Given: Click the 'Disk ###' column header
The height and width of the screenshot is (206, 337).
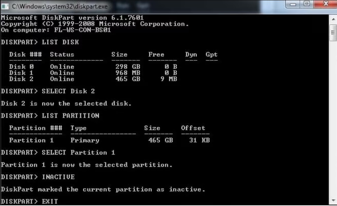Looking at the screenshot, I should (x=25, y=55).
